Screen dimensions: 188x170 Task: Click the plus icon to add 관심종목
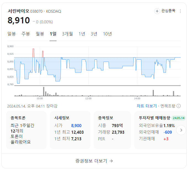point(157,11)
